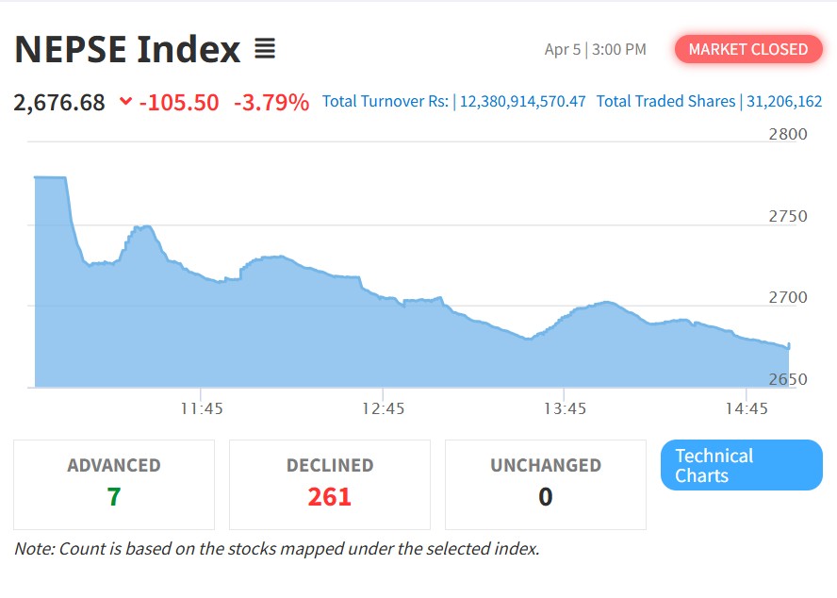Viewport: 837px width, 598px height.
Task: Click the 12:45 time axis label
Action: pyautogui.click(x=383, y=408)
